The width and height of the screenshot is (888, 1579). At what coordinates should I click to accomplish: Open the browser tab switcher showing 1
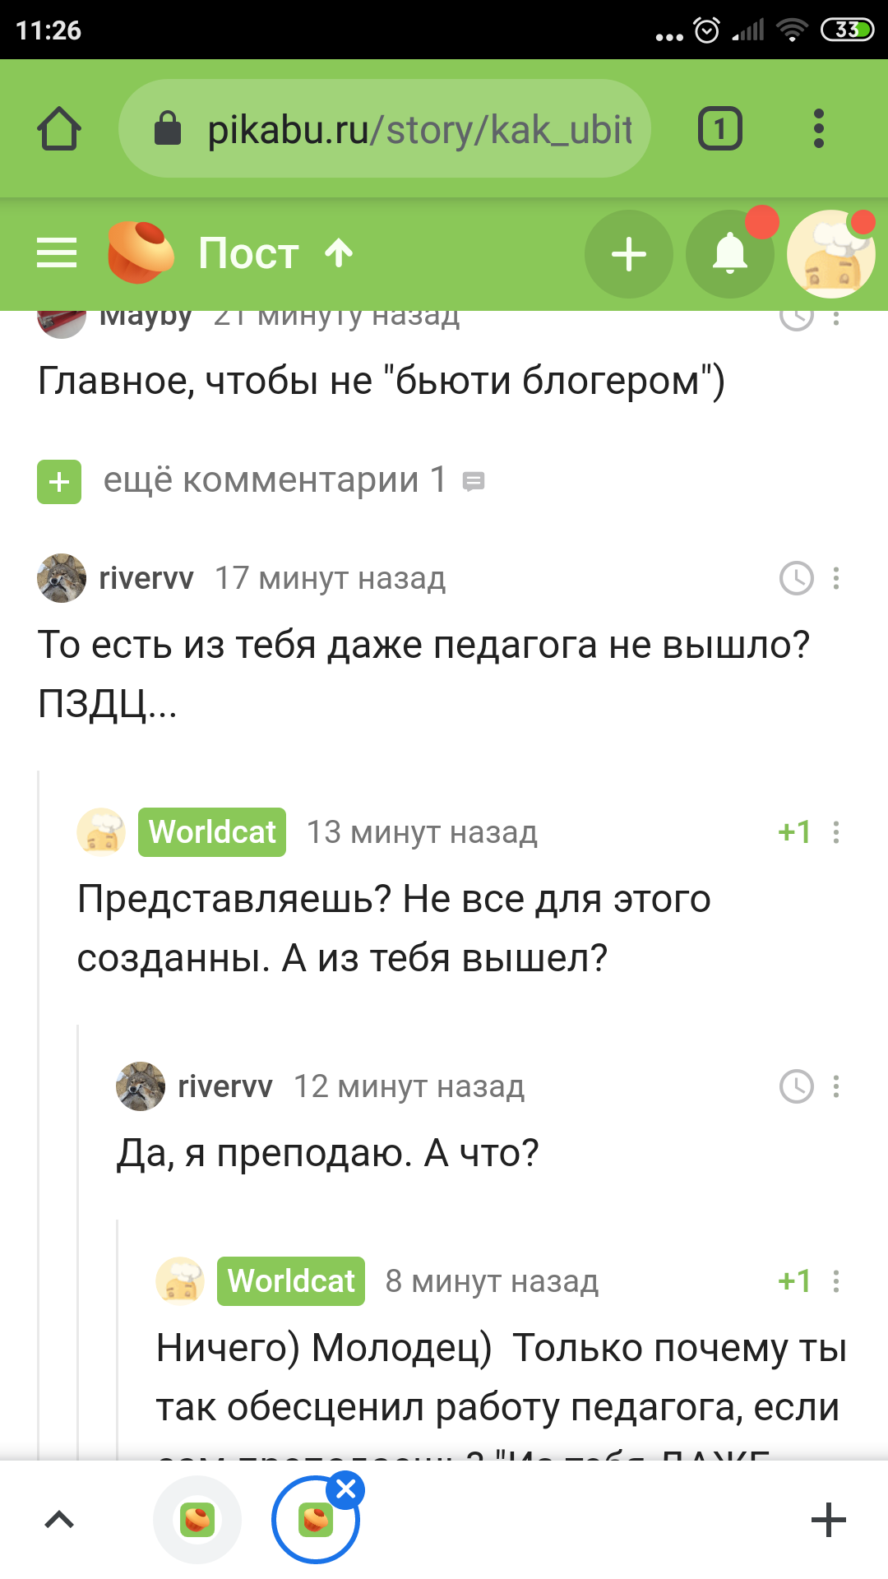tap(719, 129)
